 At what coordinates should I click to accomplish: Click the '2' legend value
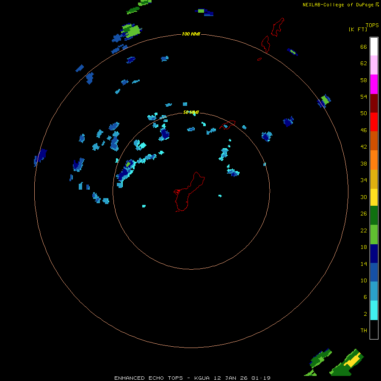tap(365, 314)
